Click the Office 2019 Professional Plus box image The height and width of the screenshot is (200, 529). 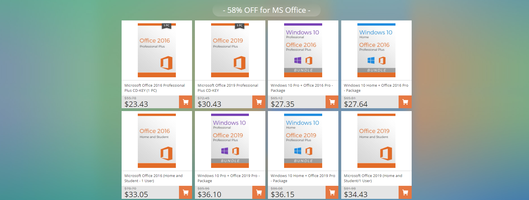tap(230, 50)
